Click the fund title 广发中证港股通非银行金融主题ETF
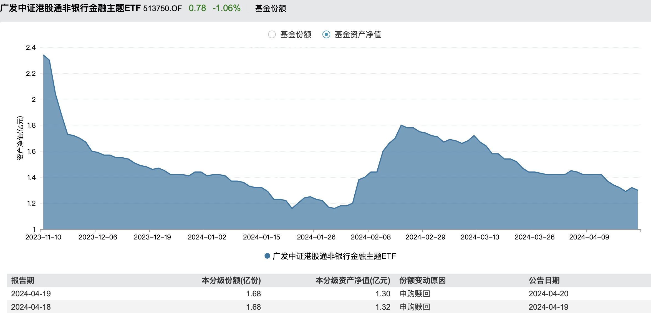651x313 pixels. 70,8
